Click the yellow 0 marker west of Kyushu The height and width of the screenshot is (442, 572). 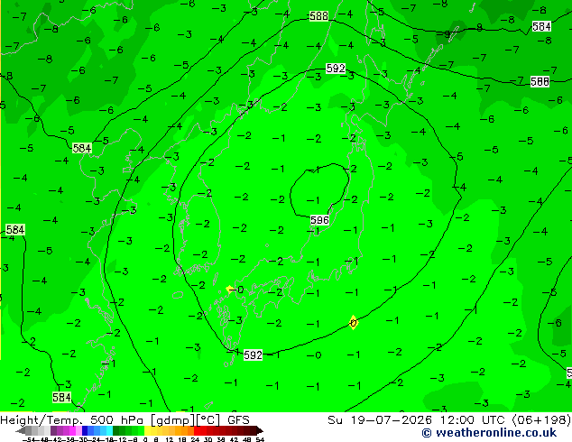[230, 290]
